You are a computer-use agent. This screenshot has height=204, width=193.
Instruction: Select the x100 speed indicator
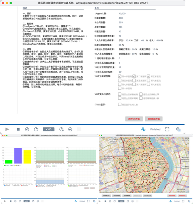click(49, 129)
